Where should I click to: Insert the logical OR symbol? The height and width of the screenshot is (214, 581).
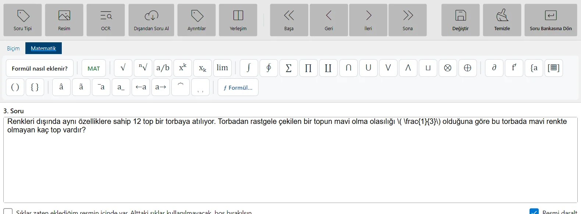click(388, 68)
